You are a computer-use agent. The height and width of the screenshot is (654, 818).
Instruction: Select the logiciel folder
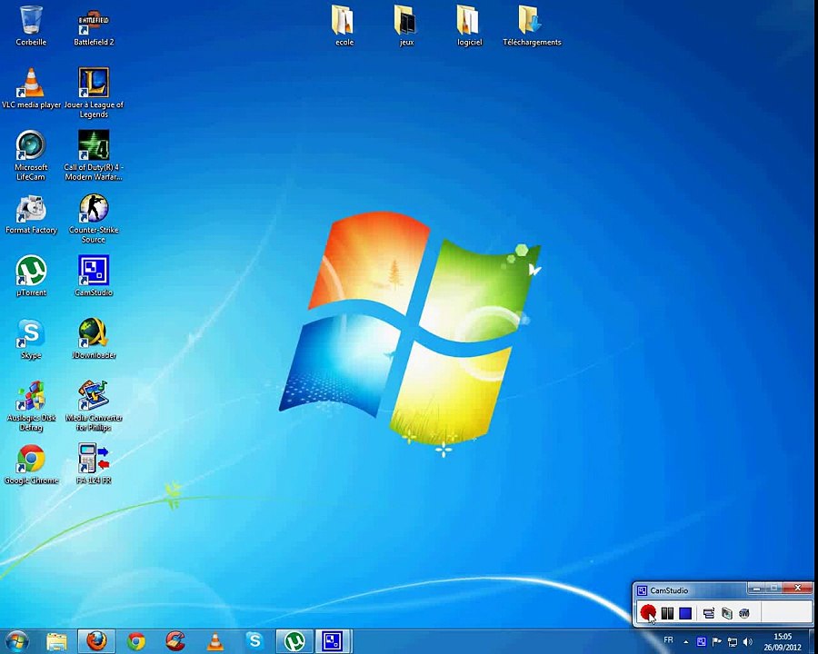pyautogui.click(x=470, y=25)
